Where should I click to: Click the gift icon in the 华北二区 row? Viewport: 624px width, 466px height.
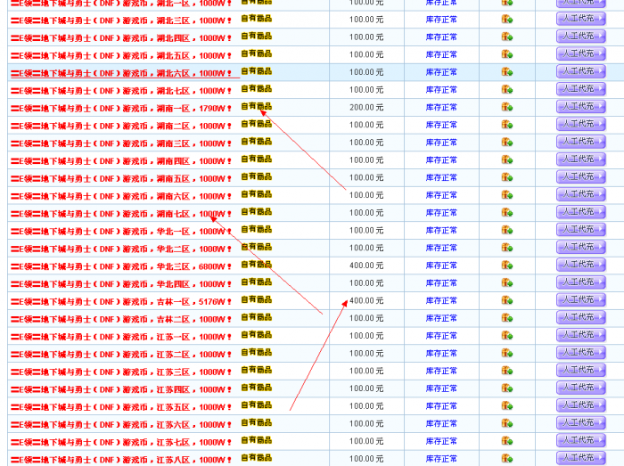[x=506, y=248]
